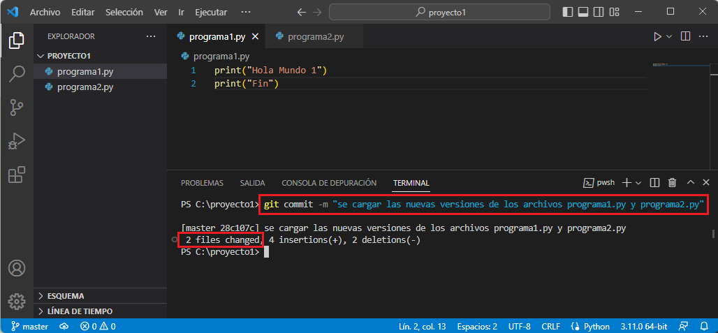Open notifications bell icon

[x=704, y=327]
